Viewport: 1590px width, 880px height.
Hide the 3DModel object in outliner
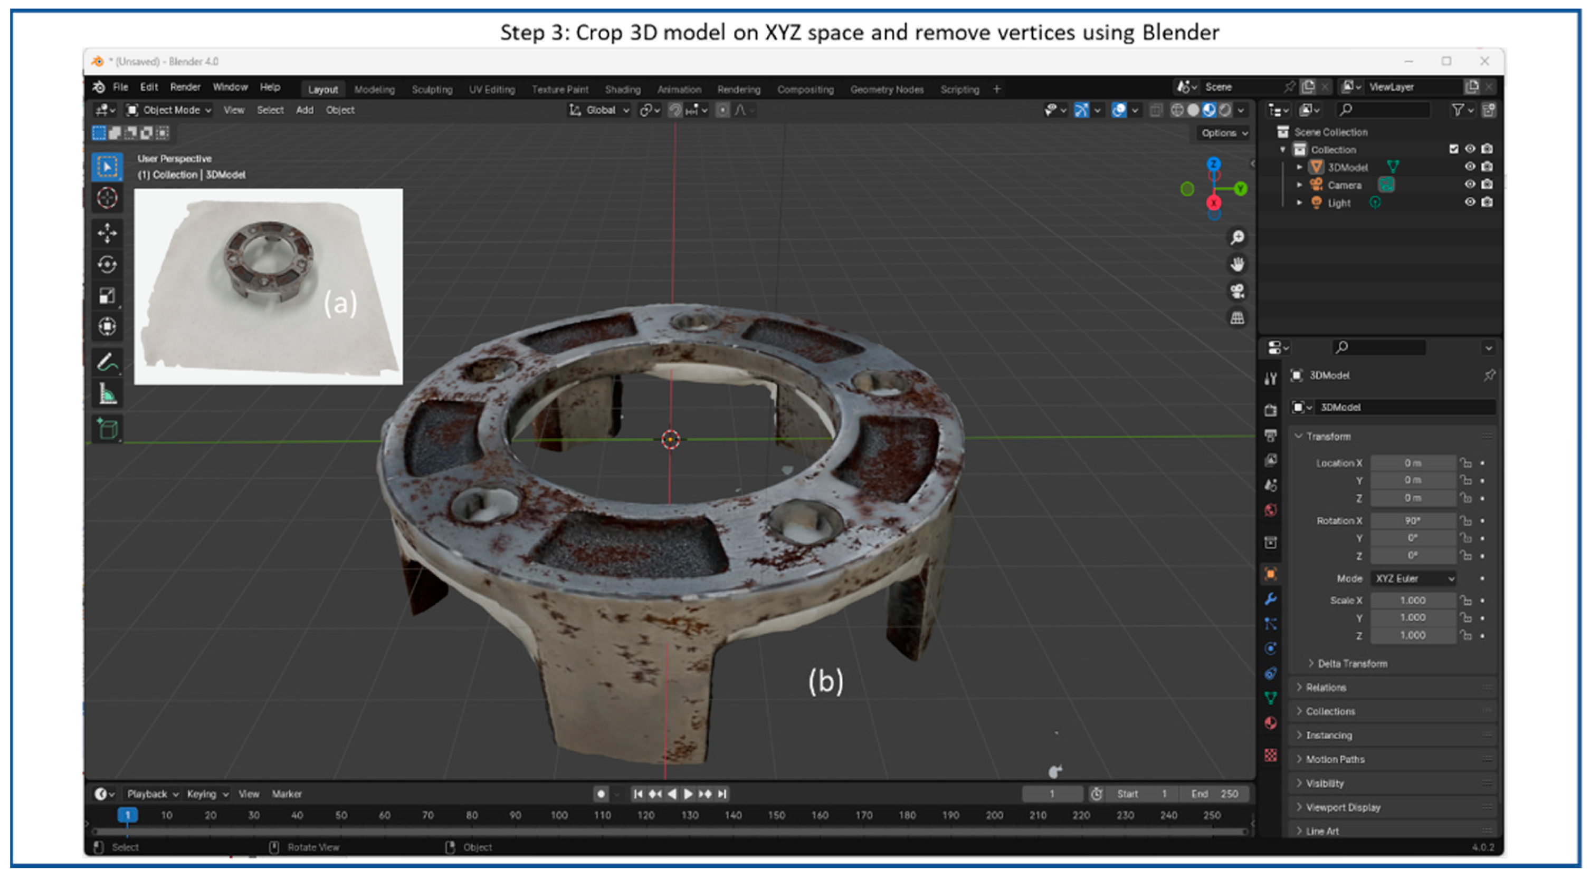(1470, 167)
